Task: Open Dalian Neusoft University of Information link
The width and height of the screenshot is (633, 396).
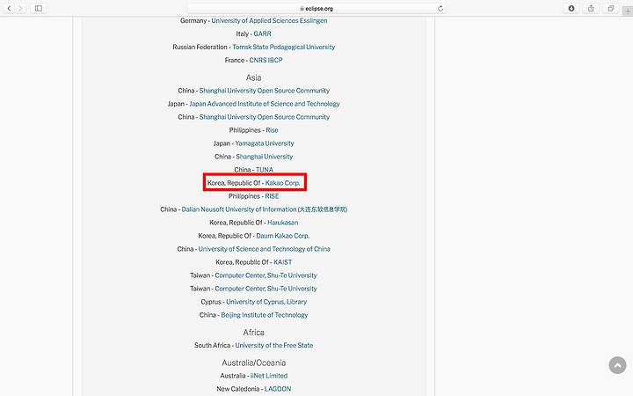Action: pos(265,209)
